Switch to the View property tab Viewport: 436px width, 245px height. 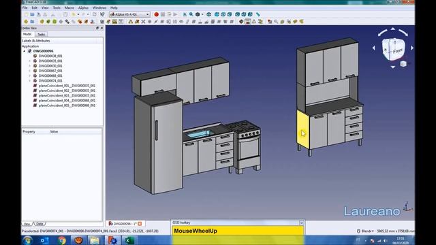point(27,224)
